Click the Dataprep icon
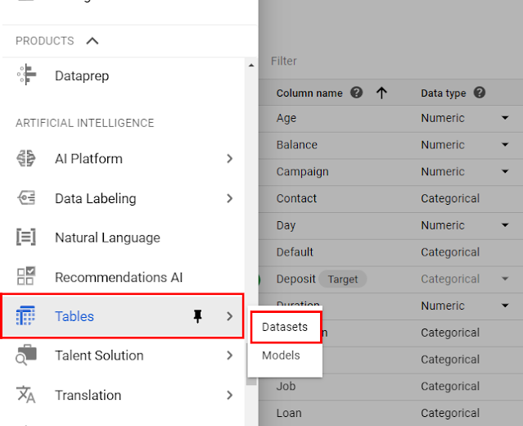 tap(26, 75)
